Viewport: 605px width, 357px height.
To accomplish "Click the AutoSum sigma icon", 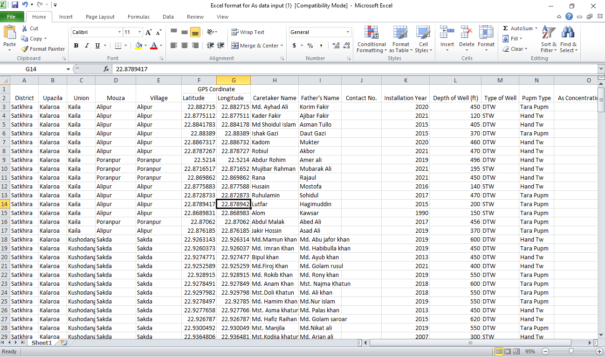I will click(x=506, y=28).
